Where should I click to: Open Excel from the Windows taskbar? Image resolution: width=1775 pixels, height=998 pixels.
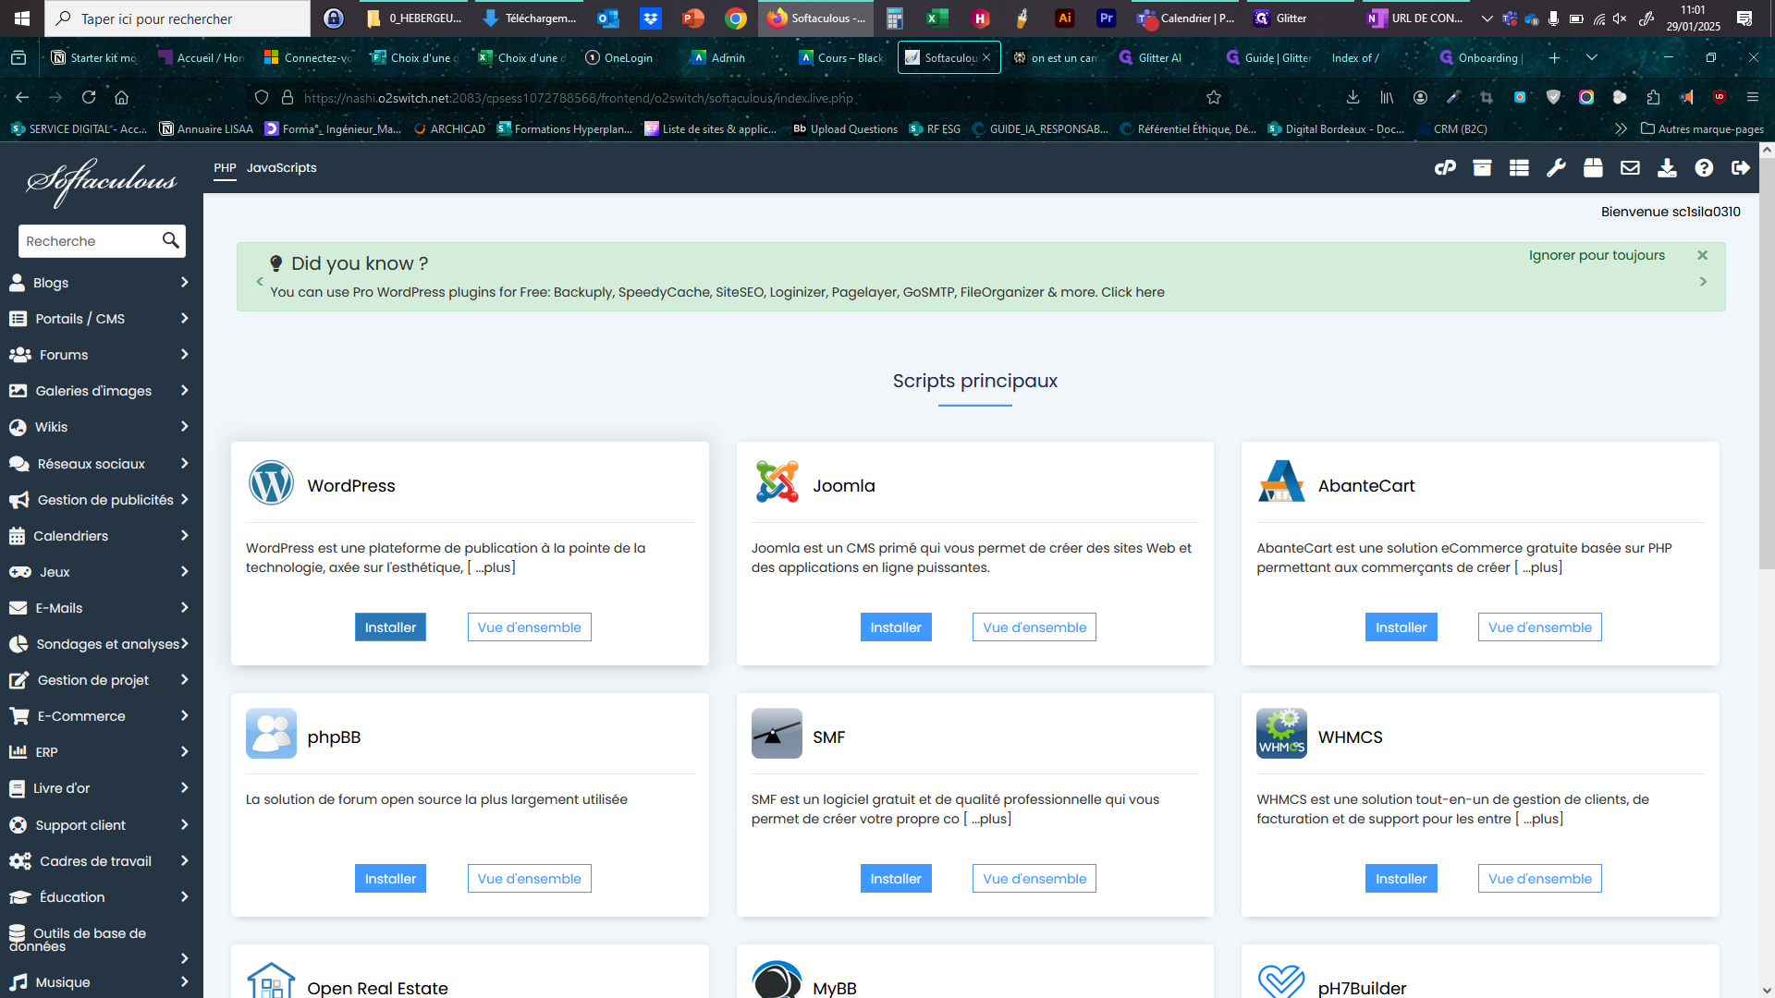pyautogui.click(x=937, y=18)
